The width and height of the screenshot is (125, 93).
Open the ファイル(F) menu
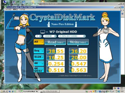tap(8, 10)
